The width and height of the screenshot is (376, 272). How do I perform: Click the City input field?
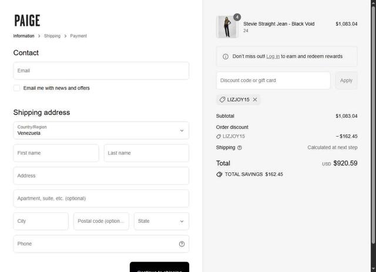coord(41,221)
